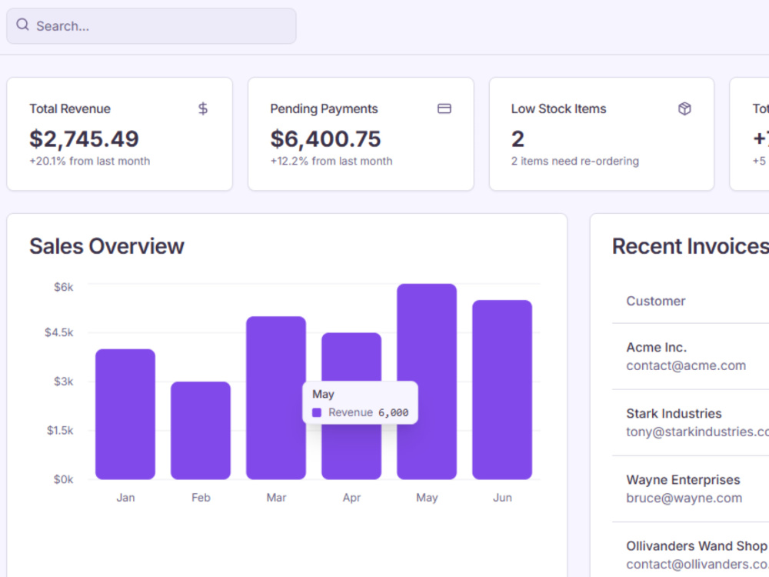Click the $4.5k axis label
769x577 pixels.
[x=59, y=332]
